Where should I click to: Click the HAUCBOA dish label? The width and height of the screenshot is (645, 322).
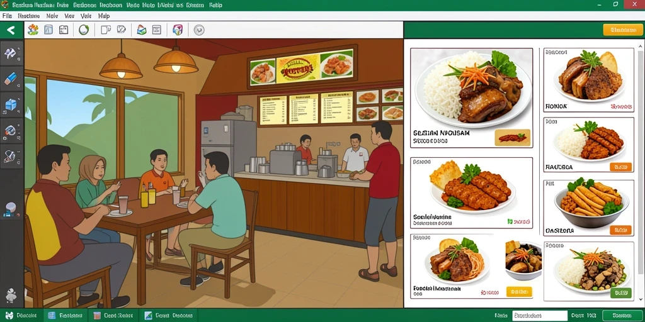point(559,167)
